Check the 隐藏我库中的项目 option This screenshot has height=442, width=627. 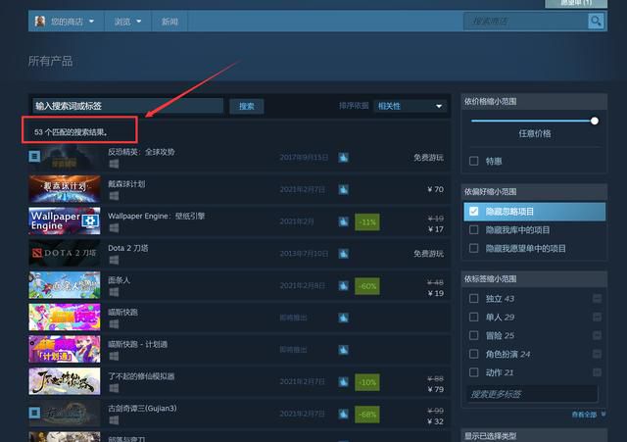point(474,229)
